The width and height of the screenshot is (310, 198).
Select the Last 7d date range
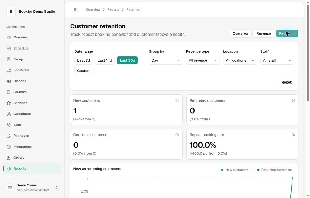click(x=84, y=60)
